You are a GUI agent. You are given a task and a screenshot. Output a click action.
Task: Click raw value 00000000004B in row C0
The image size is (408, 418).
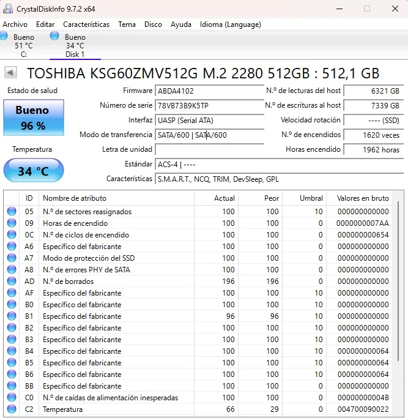(x=363, y=398)
